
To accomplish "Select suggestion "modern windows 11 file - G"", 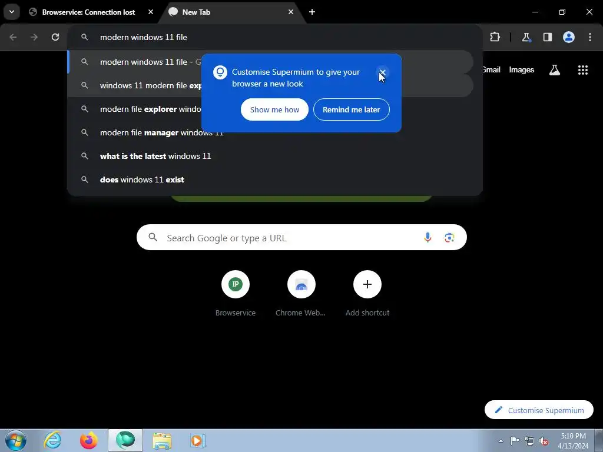I will click(x=270, y=62).
